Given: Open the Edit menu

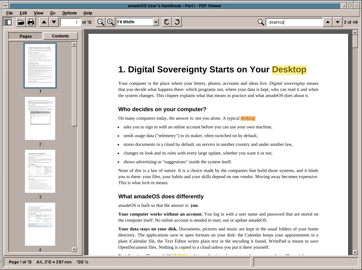Looking at the screenshot, I should [23, 13].
